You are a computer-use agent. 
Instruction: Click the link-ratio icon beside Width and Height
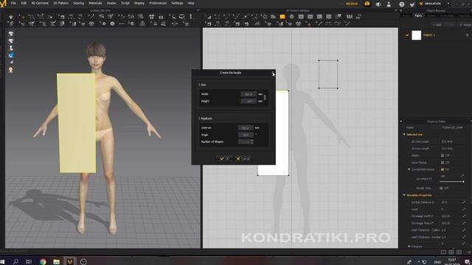pos(265,97)
